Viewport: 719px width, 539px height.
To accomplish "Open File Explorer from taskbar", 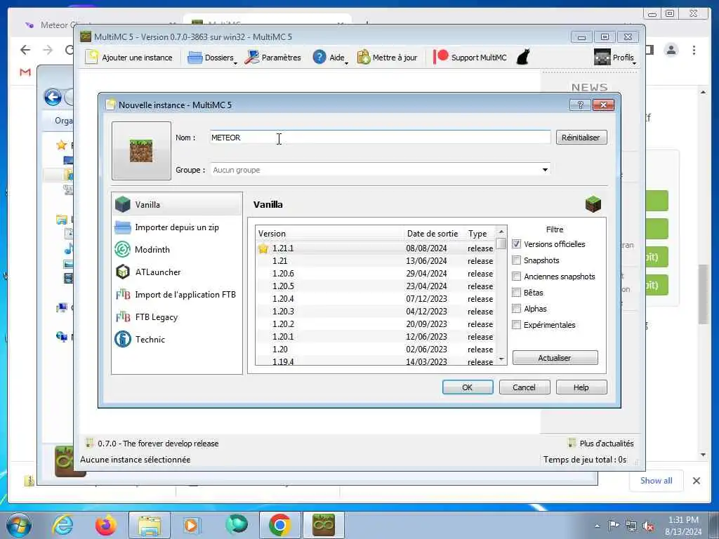I will (150, 525).
